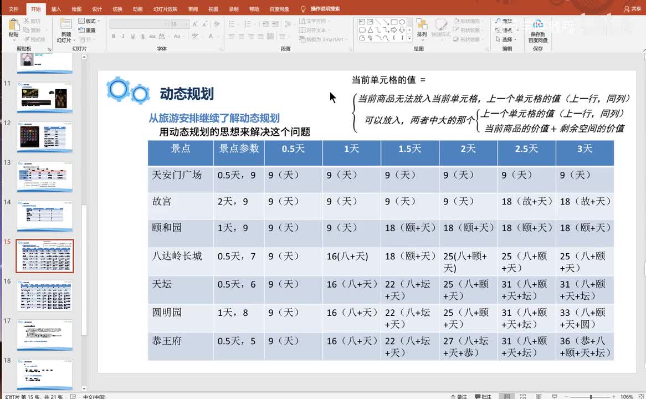This screenshot has width=646, height=399.
Task: Click the Paste clipboard icon
Action: (x=14, y=25)
